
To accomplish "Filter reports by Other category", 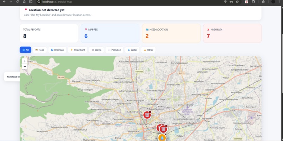I will [x=148, y=50].
